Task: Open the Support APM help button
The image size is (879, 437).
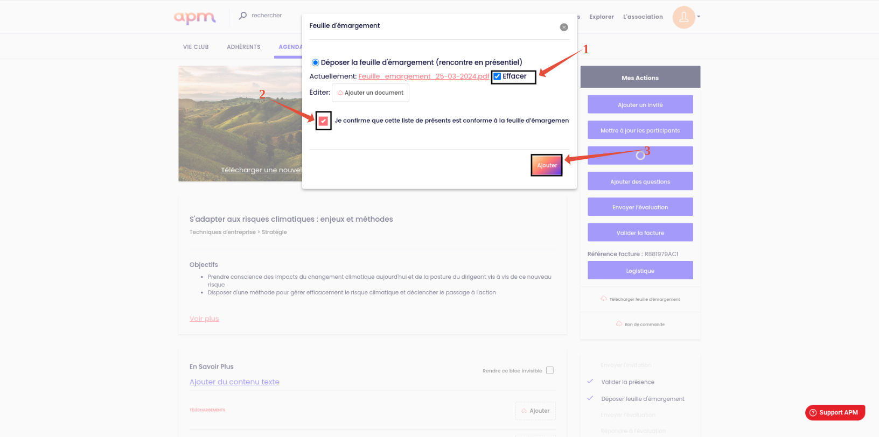Action: (835, 413)
